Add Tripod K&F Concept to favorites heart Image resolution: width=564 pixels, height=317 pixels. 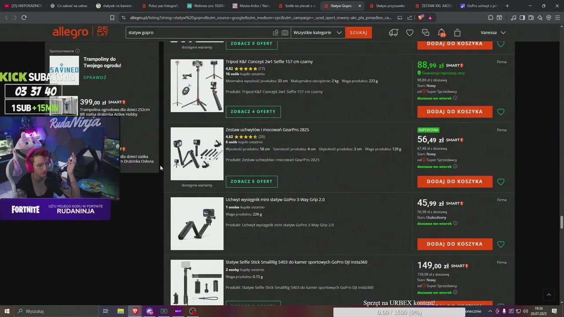tap(501, 112)
